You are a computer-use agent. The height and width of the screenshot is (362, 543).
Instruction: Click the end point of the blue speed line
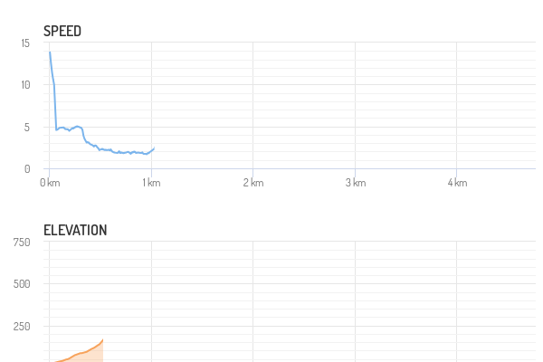click(x=154, y=148)
